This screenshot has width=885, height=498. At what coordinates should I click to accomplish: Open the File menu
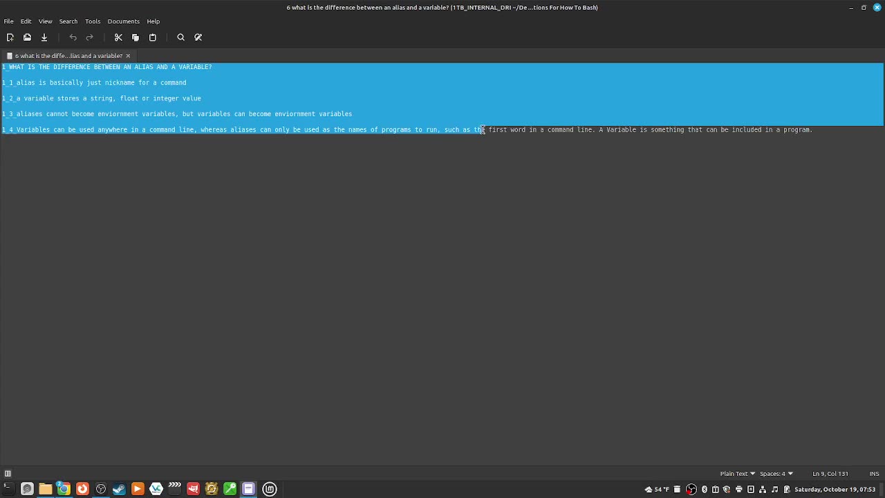click(9, 21)
